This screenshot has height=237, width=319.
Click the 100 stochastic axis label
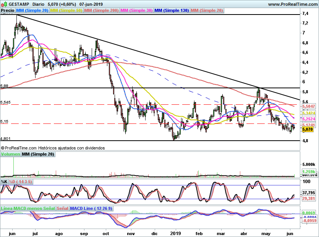[306, 182]
